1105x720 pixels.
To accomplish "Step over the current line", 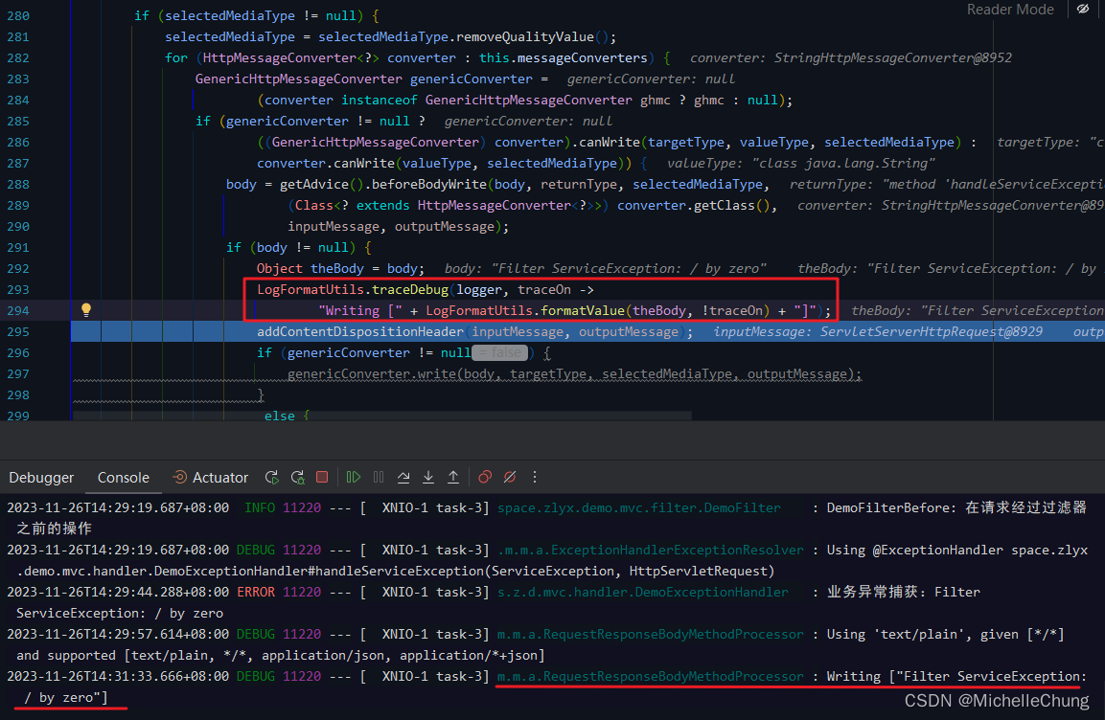I will coord(403,477).
